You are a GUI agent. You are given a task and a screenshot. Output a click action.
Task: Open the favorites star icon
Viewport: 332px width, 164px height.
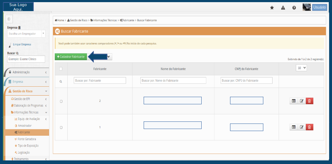(x=272, y=8)
